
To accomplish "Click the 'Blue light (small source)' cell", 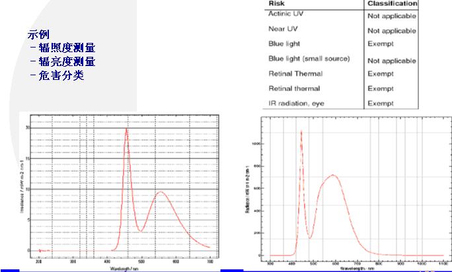I will [309, 59].
